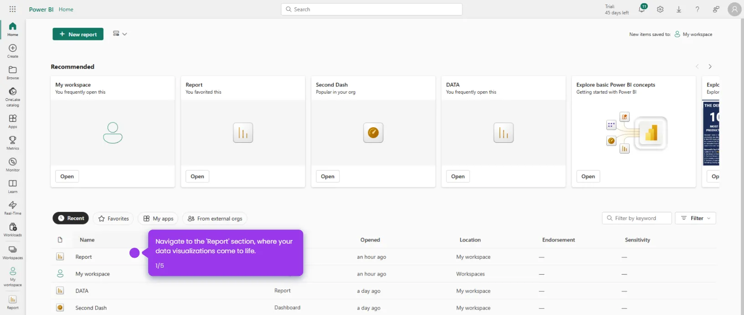Open the My workspace recommended card
The height and width of the screenshot is (315, 744).
67,176
